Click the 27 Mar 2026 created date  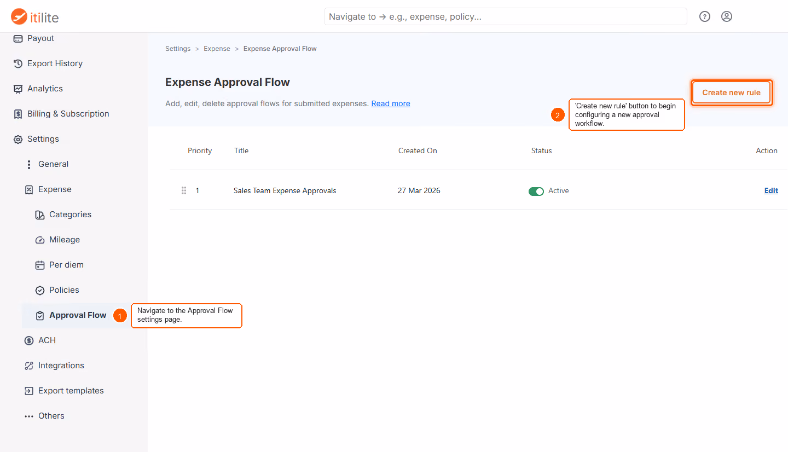[x=419, y=190]
